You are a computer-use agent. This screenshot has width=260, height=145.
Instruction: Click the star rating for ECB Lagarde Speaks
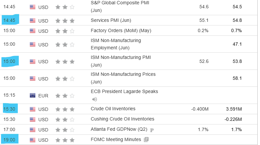[65, 96]
